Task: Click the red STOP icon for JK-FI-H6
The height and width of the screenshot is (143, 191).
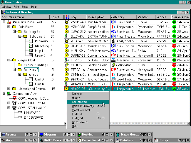Action: (174, 46)
